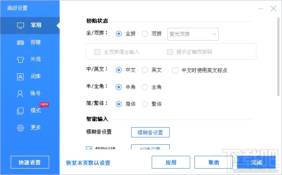Viewport: 282px width, 175px height.
Task: Click the 模糊音设置 button
Action: coord(150,132)
